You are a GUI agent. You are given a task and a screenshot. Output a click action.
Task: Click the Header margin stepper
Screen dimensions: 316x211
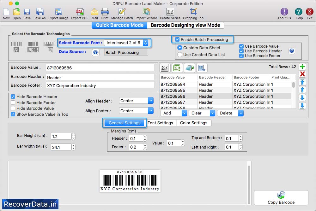tap(145, 138)
